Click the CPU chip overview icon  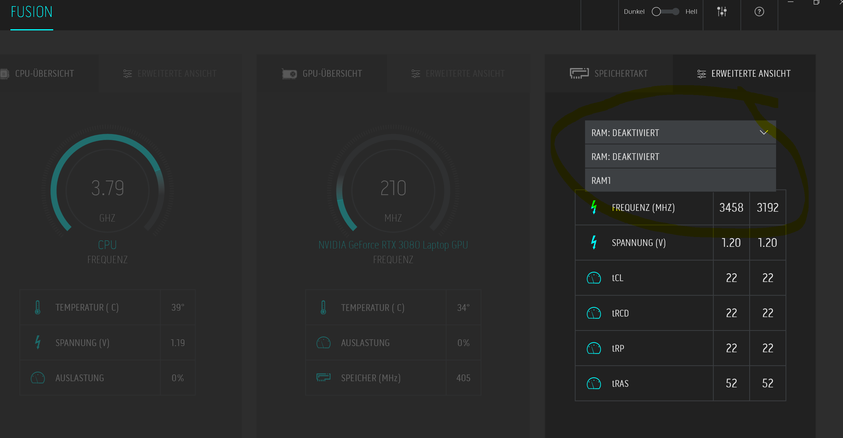(4, 74)
